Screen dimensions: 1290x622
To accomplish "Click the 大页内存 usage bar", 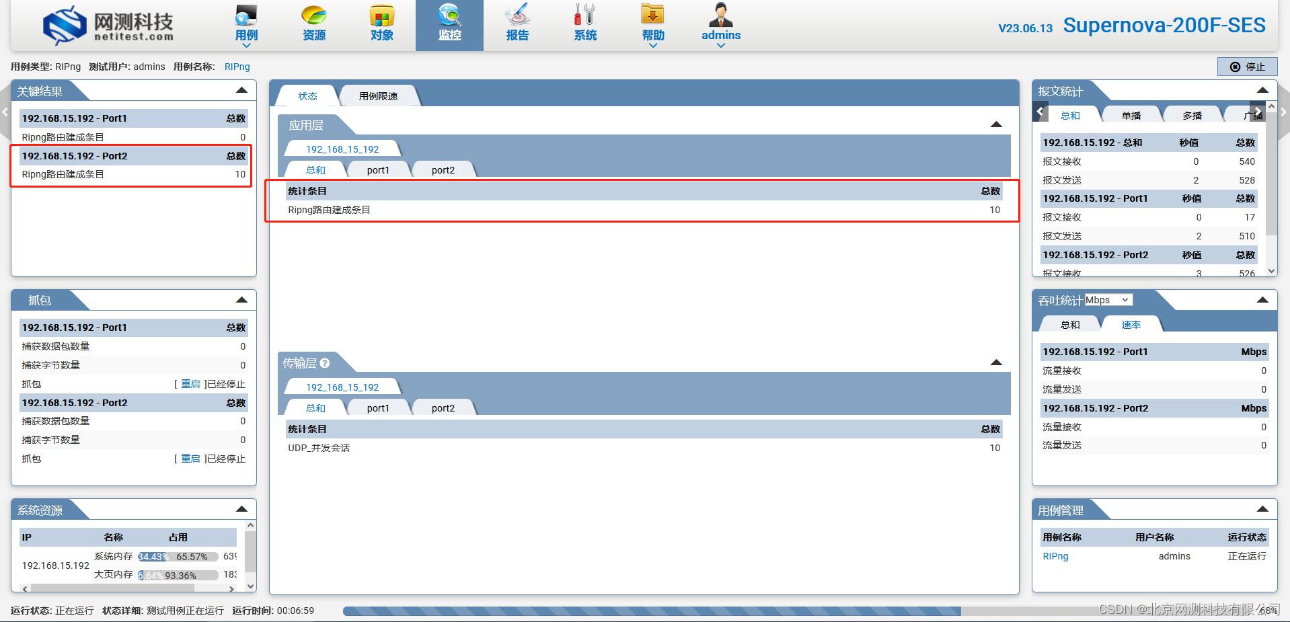I will click(178, 575).
